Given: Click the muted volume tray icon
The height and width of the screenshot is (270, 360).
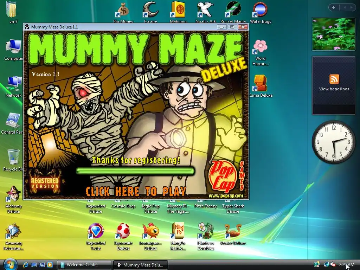Looking at the screenshot, I should (x=333, y=264).
